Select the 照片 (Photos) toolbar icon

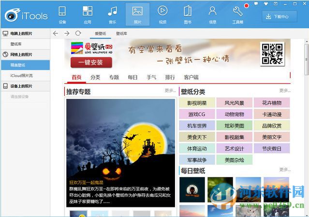click(137, 11)
